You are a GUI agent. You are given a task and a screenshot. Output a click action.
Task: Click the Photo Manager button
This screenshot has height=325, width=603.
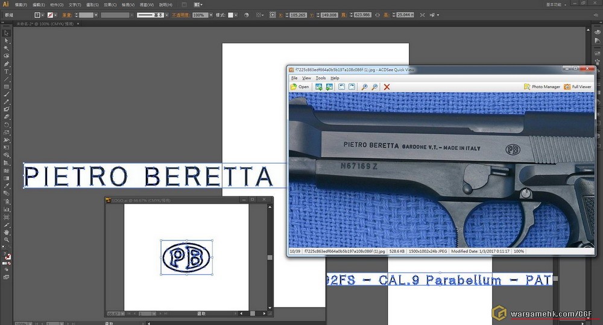541,87
